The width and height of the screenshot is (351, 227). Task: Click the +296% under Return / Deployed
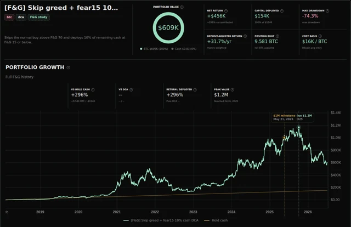(x=174, y=95)
